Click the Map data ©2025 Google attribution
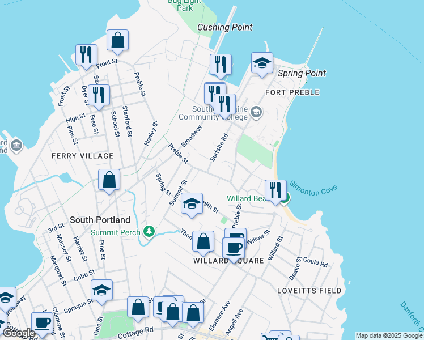This screenshot has width=424, height=340. pos(389,335)
